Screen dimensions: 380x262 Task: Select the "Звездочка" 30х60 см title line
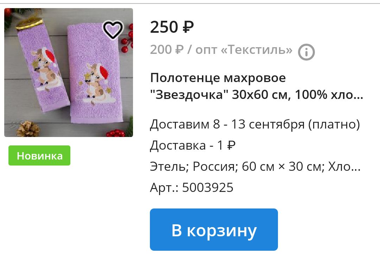click(x=256, y=95)
